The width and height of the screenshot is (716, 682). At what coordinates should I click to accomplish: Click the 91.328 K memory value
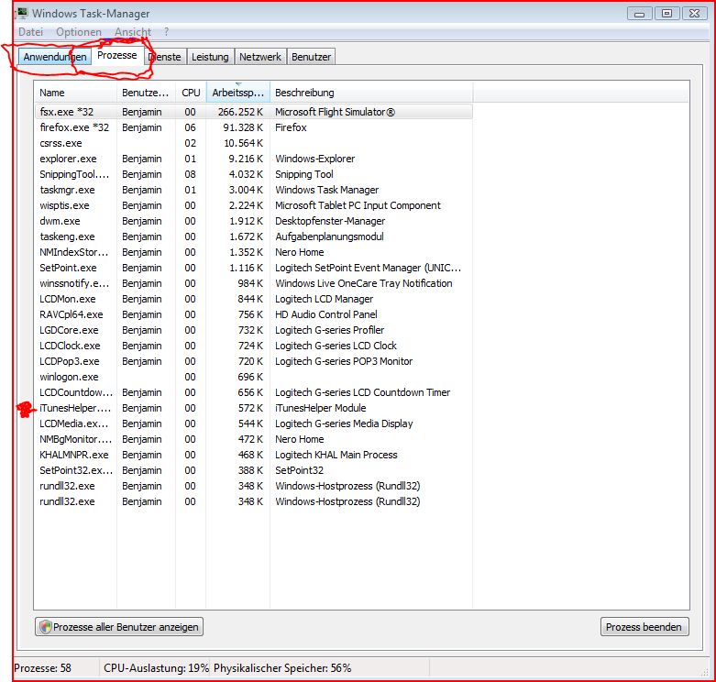click(243, 127)
